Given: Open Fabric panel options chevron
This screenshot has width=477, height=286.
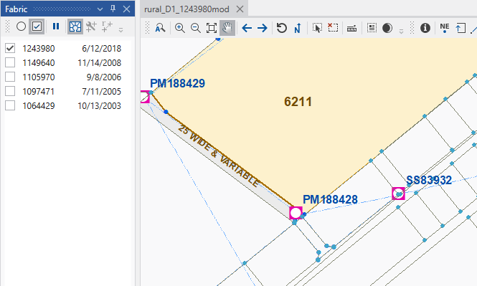Looking at the screenshot, I should coord(100,9).
